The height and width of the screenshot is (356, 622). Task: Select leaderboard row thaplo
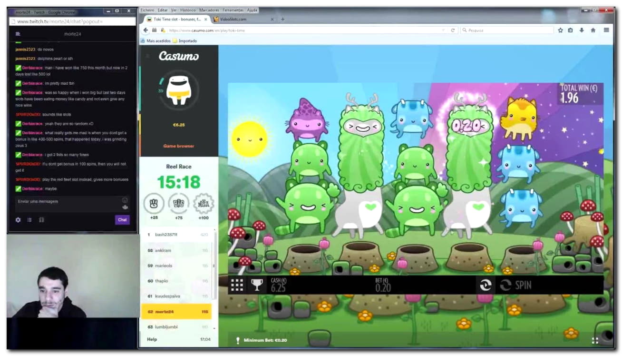tap(176, 281)
